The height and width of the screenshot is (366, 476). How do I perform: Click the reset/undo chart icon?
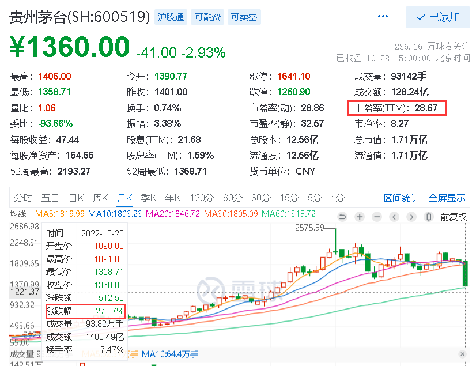pyautogui.click(x=342, y=217)
